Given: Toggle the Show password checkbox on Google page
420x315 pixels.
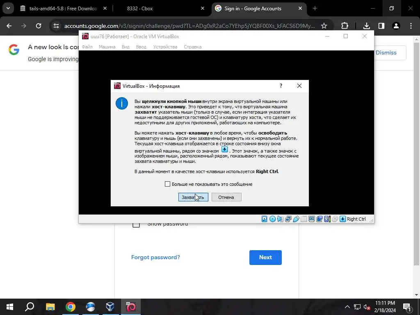Looking at the screenshot, I should (x=136, y=224).
